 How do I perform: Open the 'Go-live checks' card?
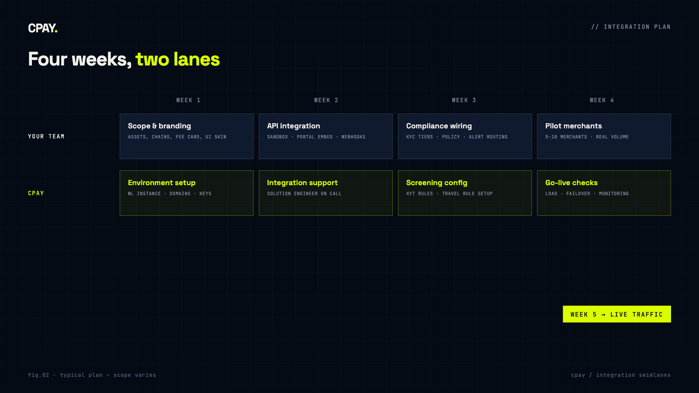[x=604, y=193]
